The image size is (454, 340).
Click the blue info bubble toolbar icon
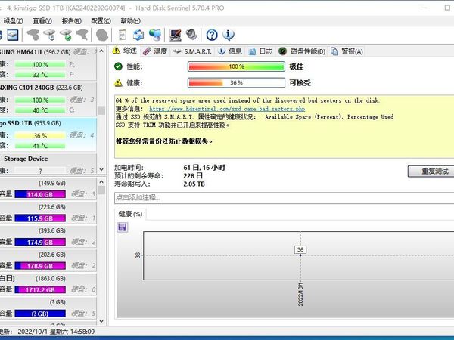(229, 35)
